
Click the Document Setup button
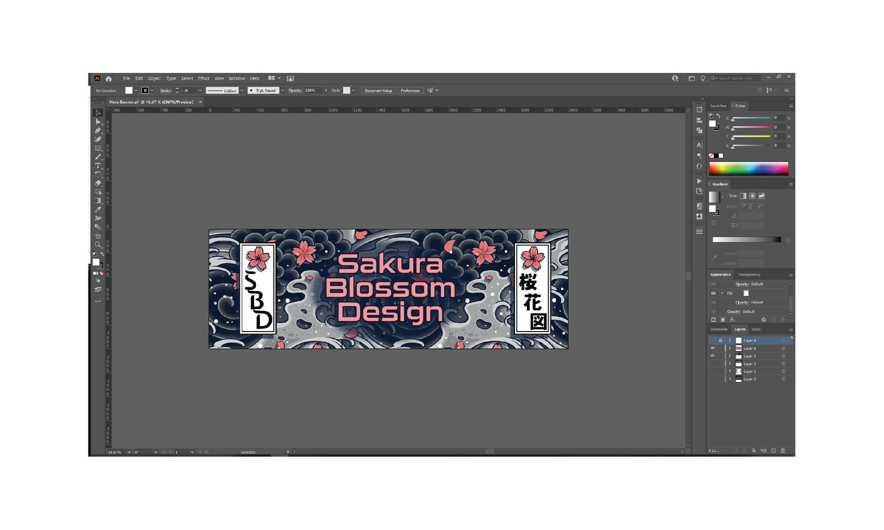[x=378, y=91]
